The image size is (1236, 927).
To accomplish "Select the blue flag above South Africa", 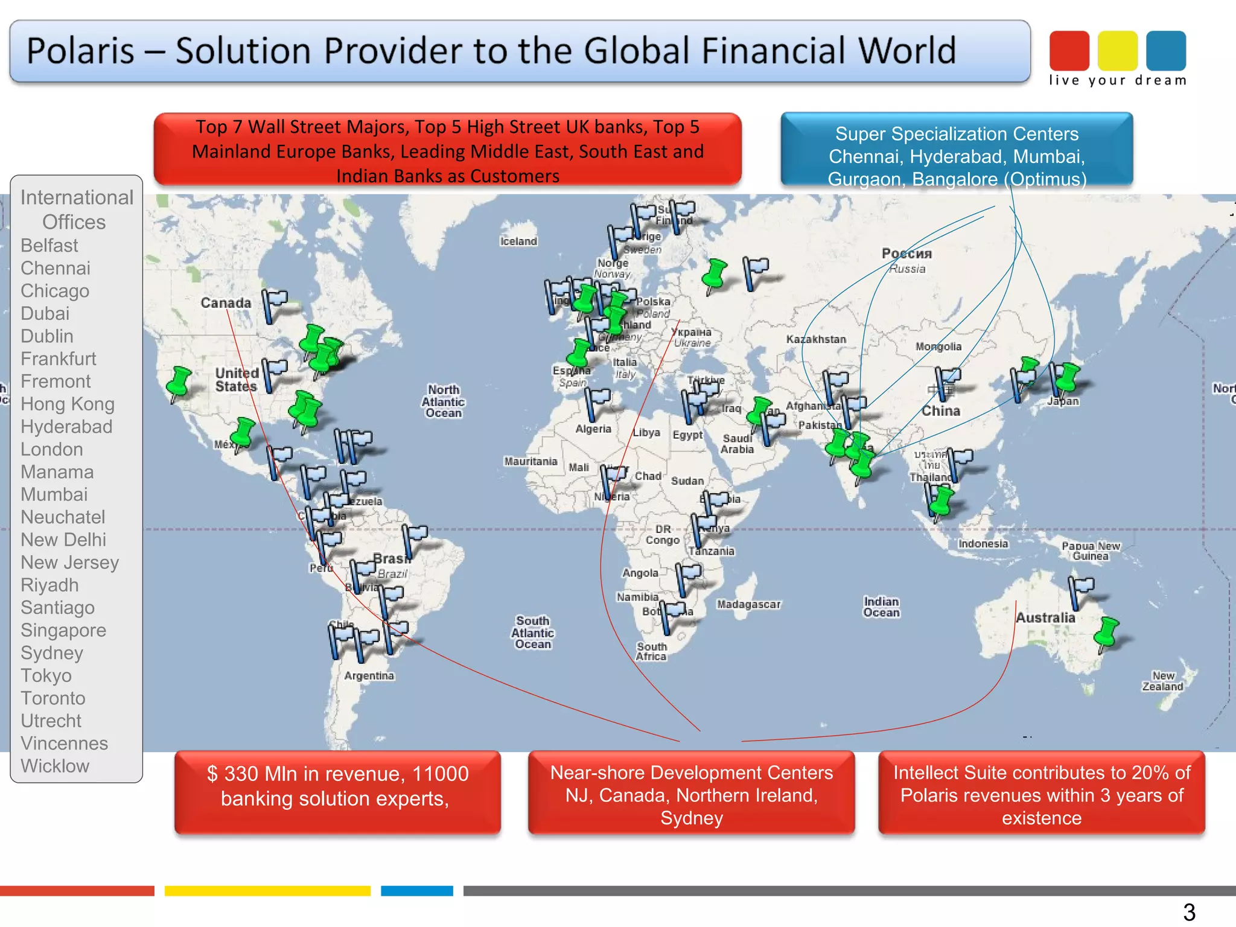I will [x=672, y=617].
